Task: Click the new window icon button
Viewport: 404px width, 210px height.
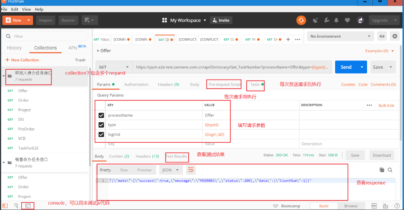Action: [x=89, y=20]
